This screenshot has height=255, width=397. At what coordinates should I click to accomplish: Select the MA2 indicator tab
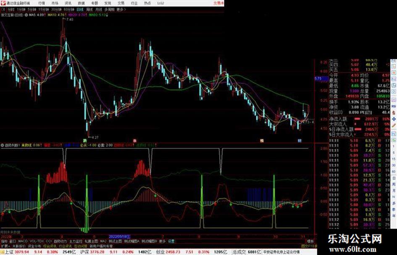[103, 241]
